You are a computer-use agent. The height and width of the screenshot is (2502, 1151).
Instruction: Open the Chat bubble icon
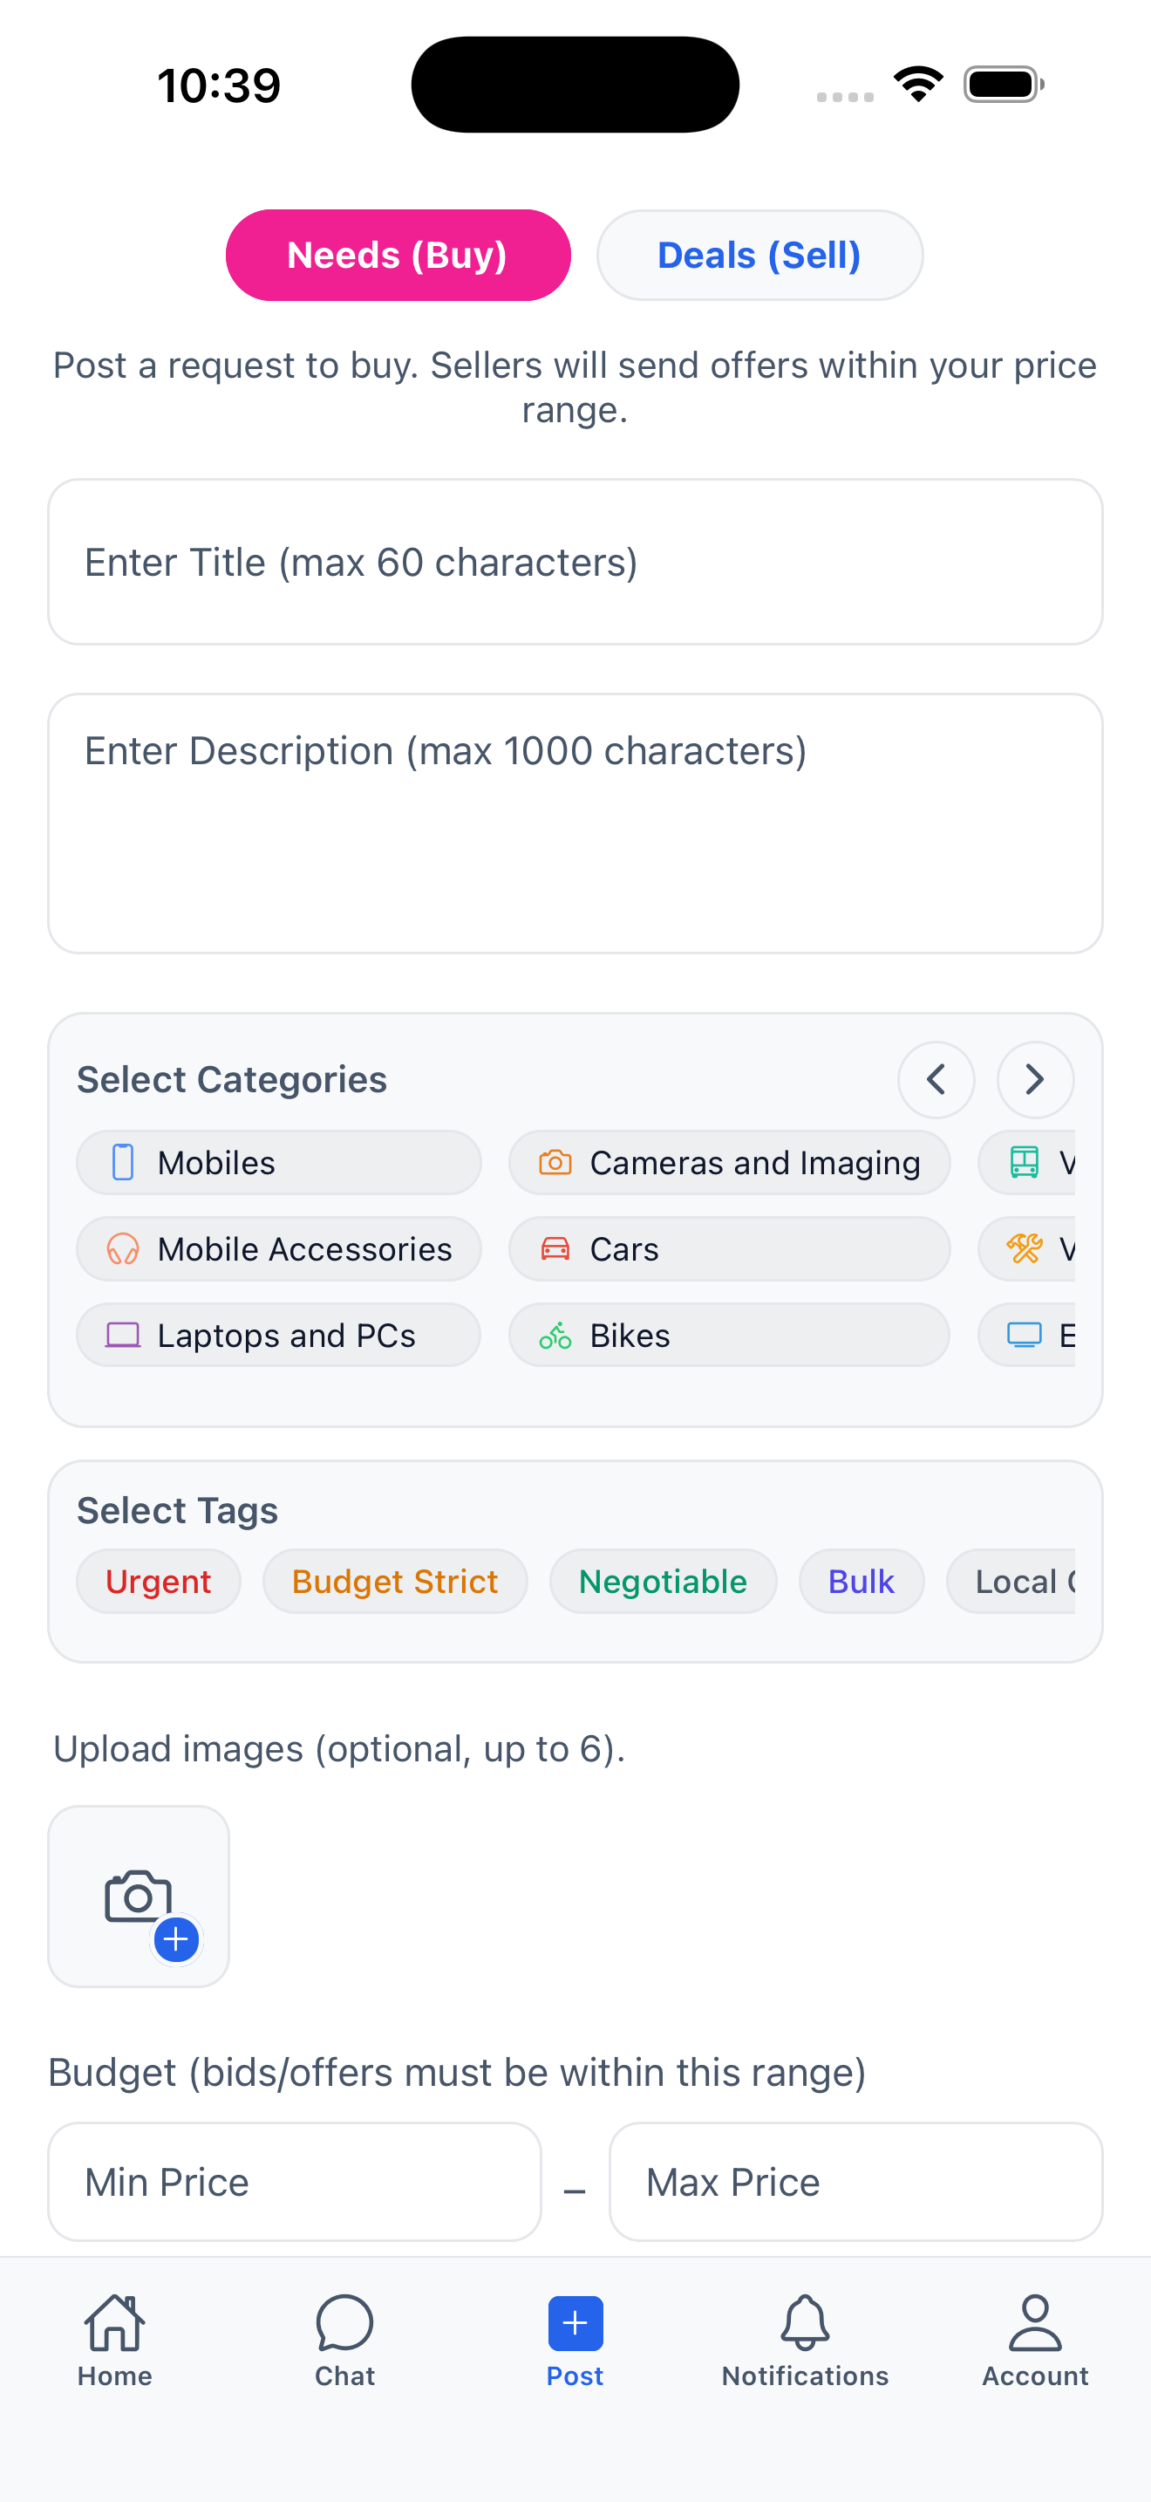tap(344, 2322)
